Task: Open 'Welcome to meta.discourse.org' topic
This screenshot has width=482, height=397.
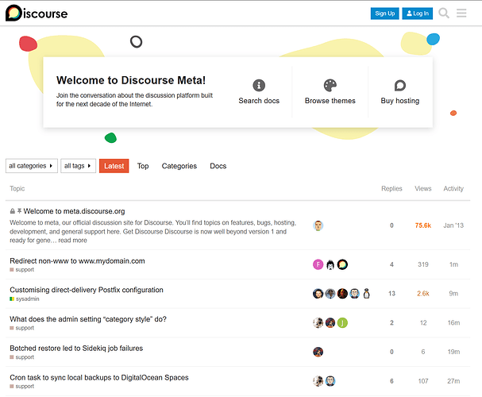Action: [x=74, y=211]
